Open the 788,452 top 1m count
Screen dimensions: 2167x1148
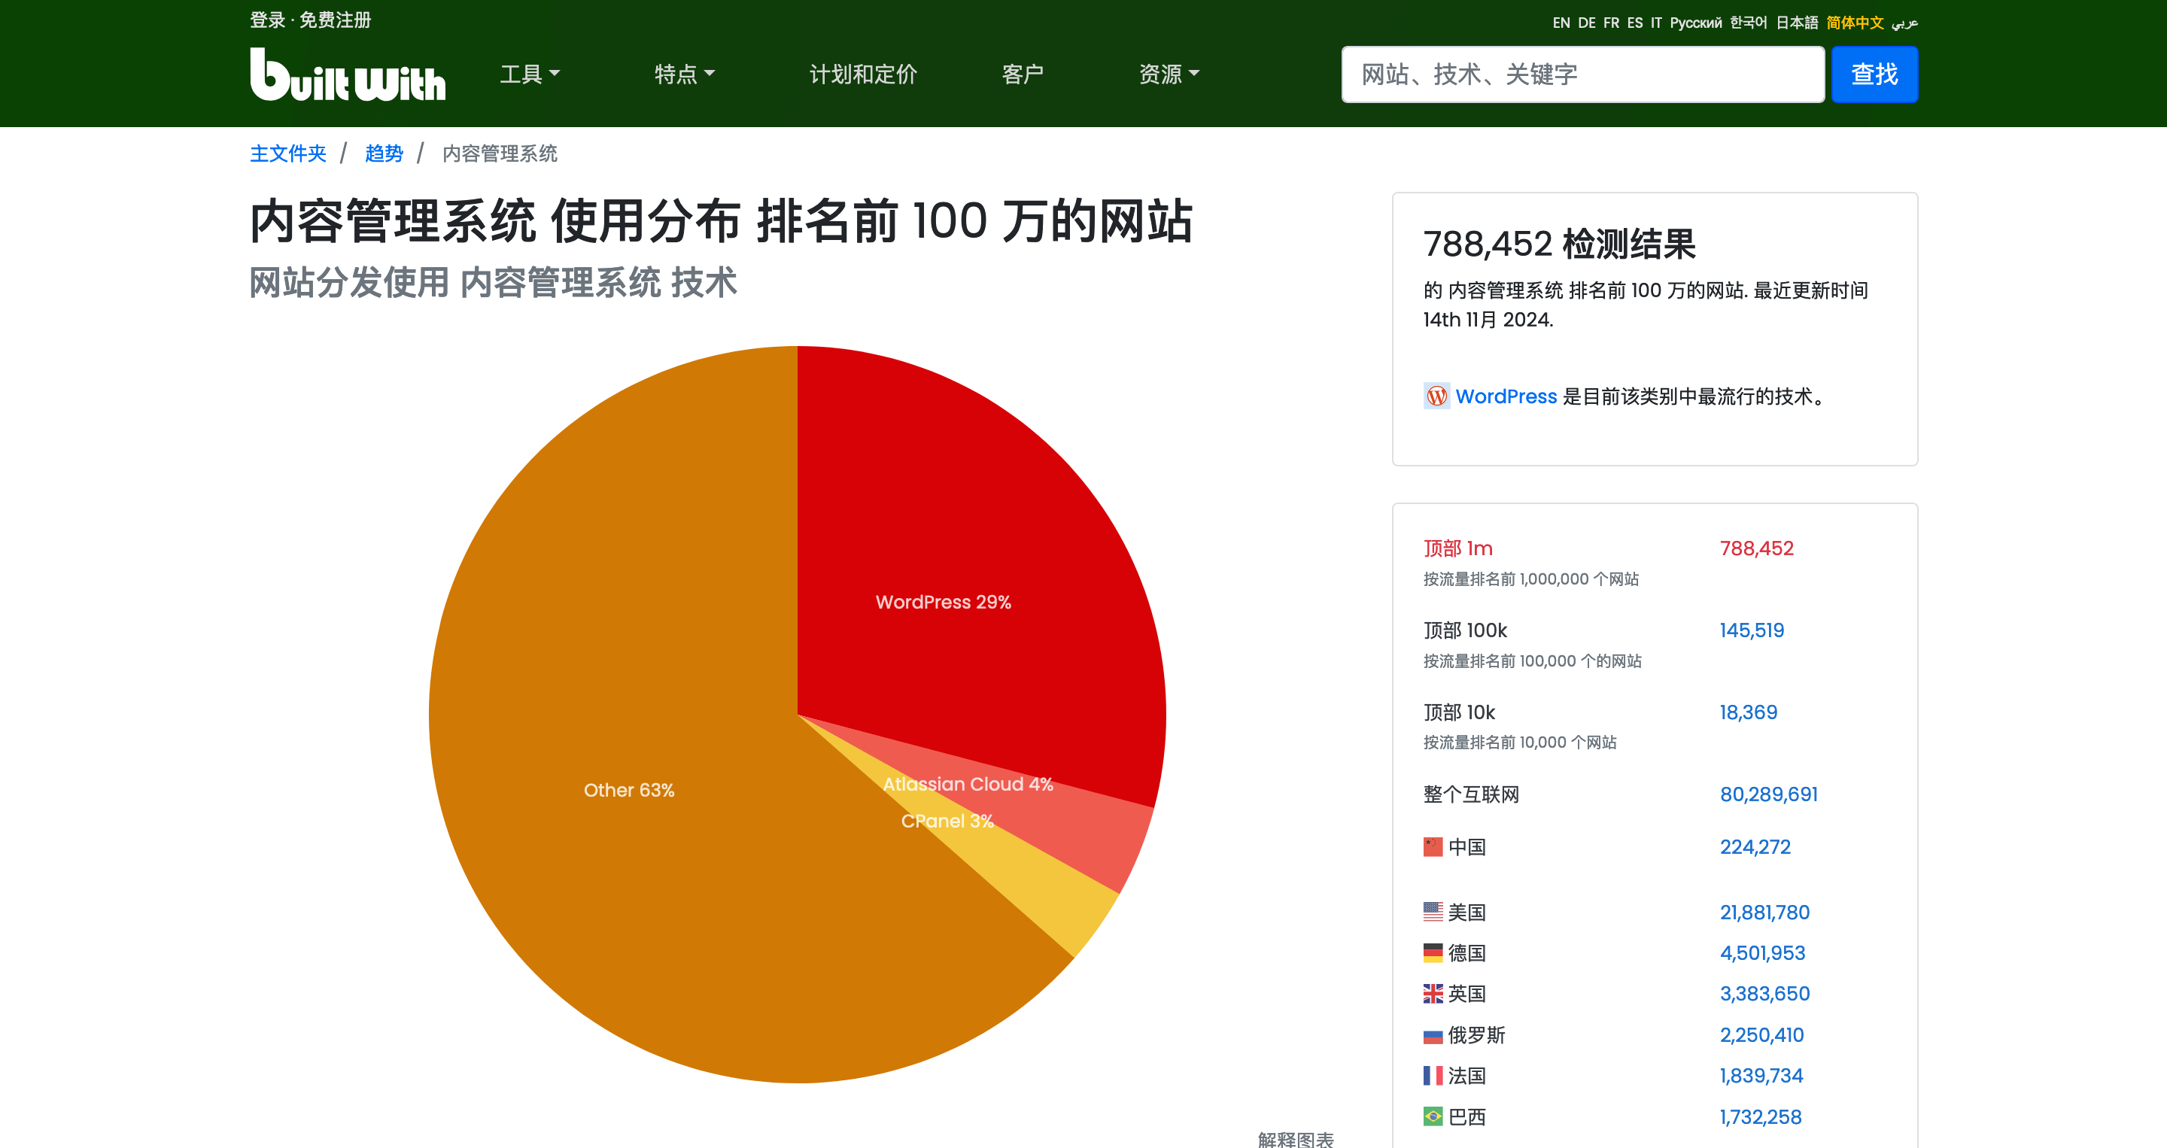click(x=1756, y=548)
